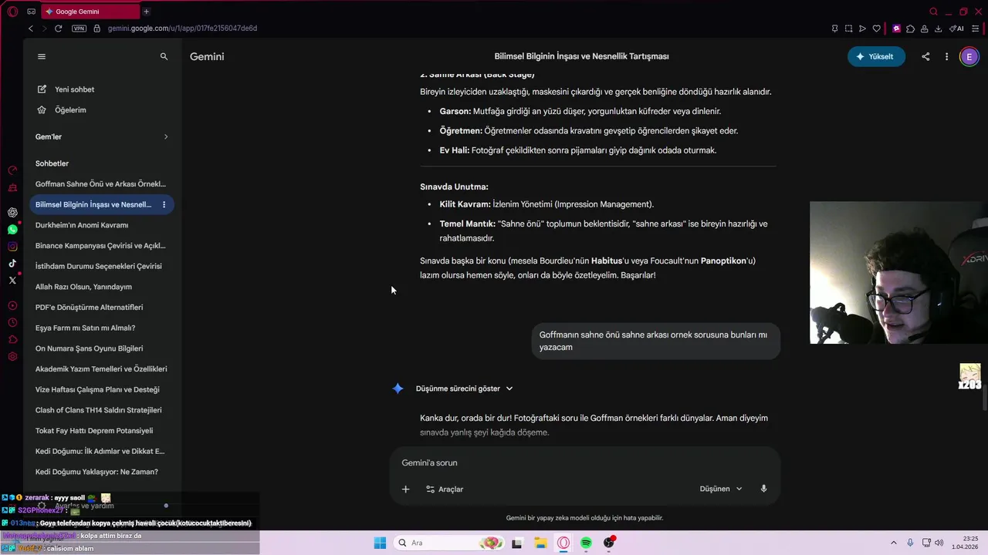Show hidden system tray icons chevron
The width and height of the screenshot is (988, 555).
894,543
